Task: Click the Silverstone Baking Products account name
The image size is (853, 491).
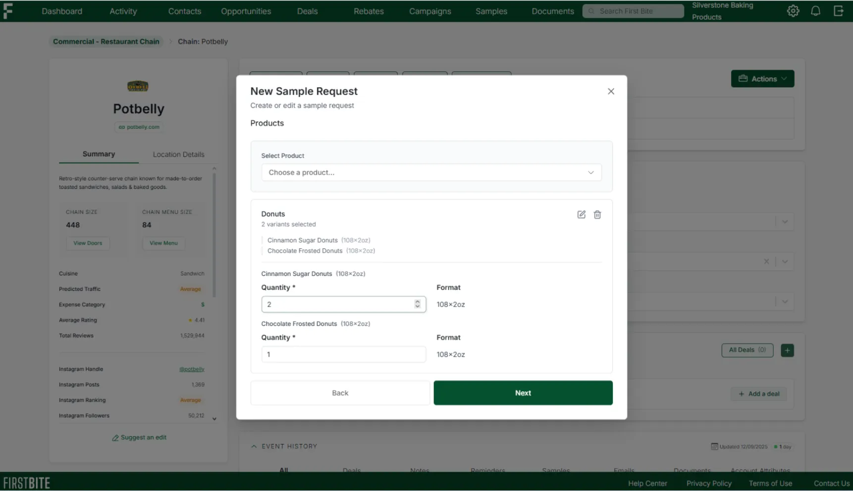Action: [x=723, y=11]
